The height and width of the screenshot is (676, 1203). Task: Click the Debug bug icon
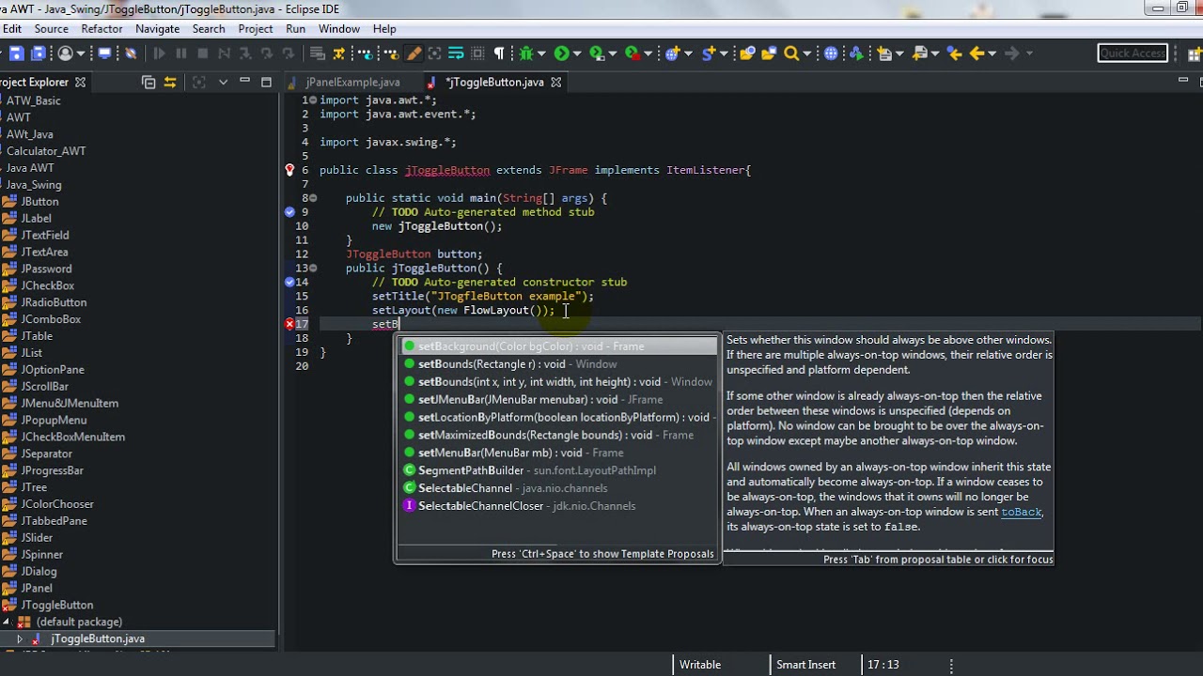[x=526, y=54]
